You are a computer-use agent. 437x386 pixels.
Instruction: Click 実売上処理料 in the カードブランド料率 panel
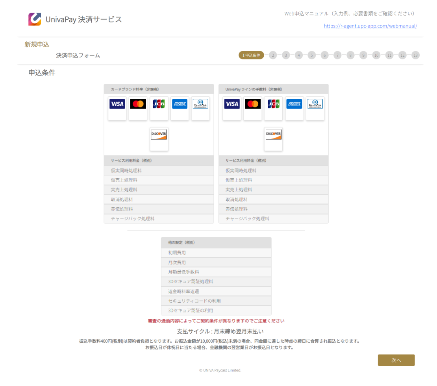[x=159, y=190]
